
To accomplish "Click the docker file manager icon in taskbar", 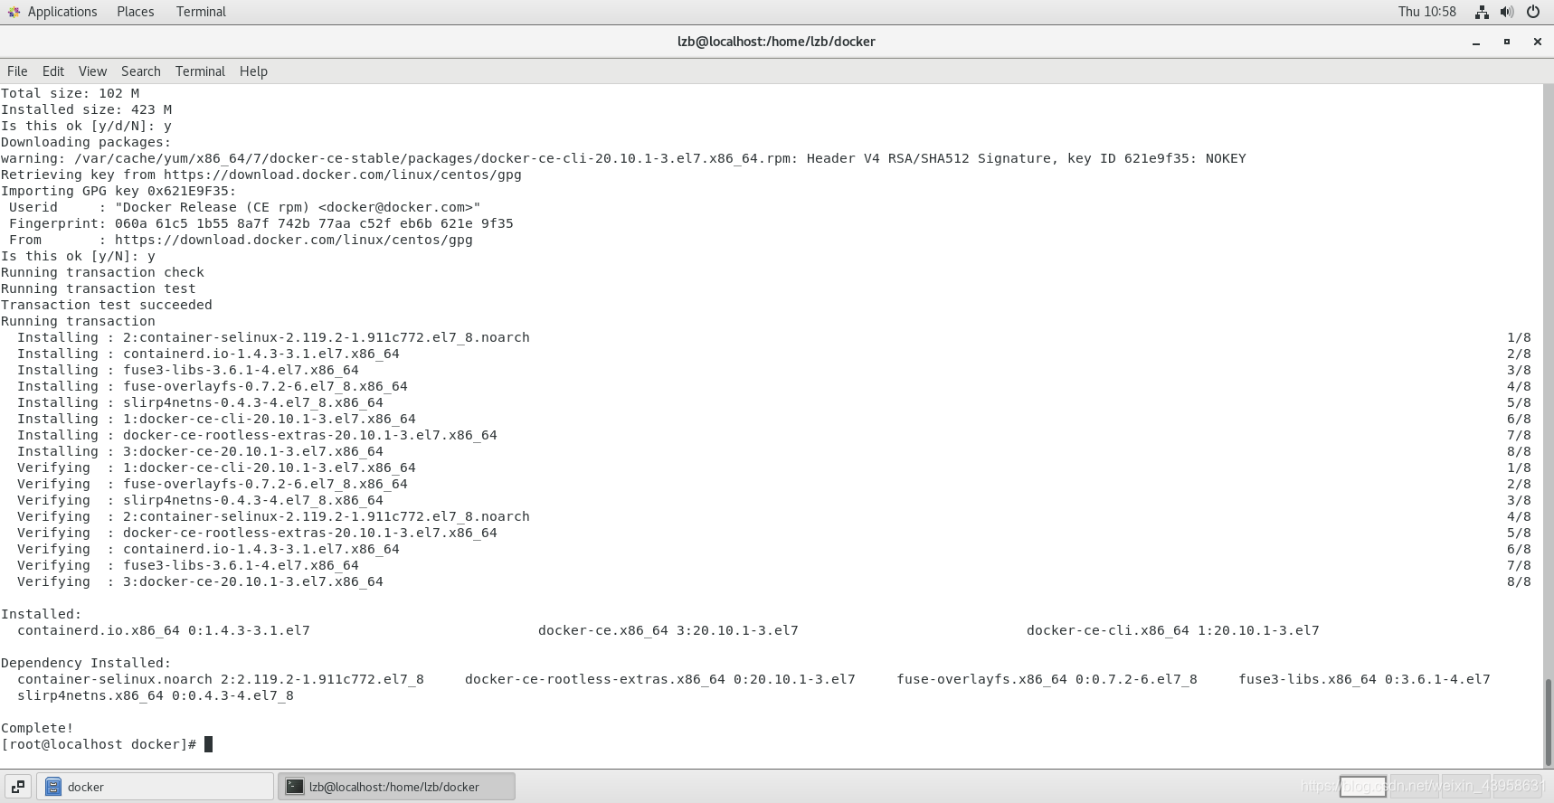I will (x=53, y=787).
